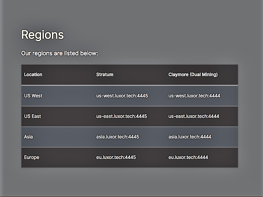Click us-west.luxor.tech:4445 stratum address

122,96
